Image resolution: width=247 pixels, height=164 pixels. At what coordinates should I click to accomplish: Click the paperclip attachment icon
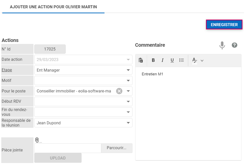coord(37,140)
